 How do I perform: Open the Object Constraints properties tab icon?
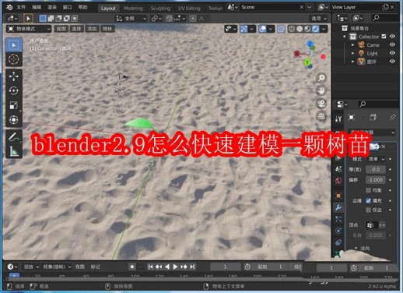(338, 242)
